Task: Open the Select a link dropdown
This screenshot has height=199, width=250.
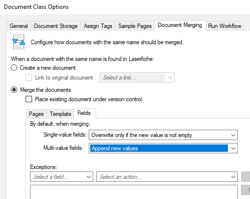Action: [137, 78]
